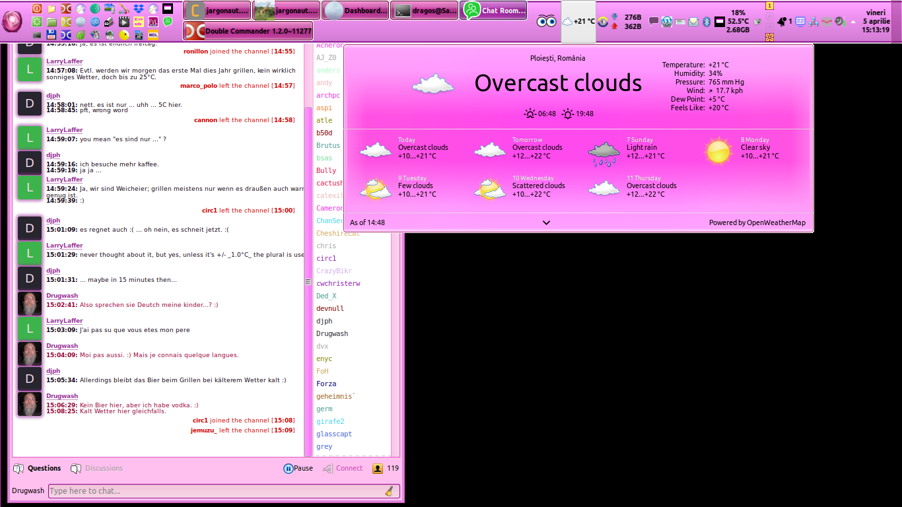The image size is (902, 507).
Task: Click the Connect button
Action: click(x=343, y=469)
